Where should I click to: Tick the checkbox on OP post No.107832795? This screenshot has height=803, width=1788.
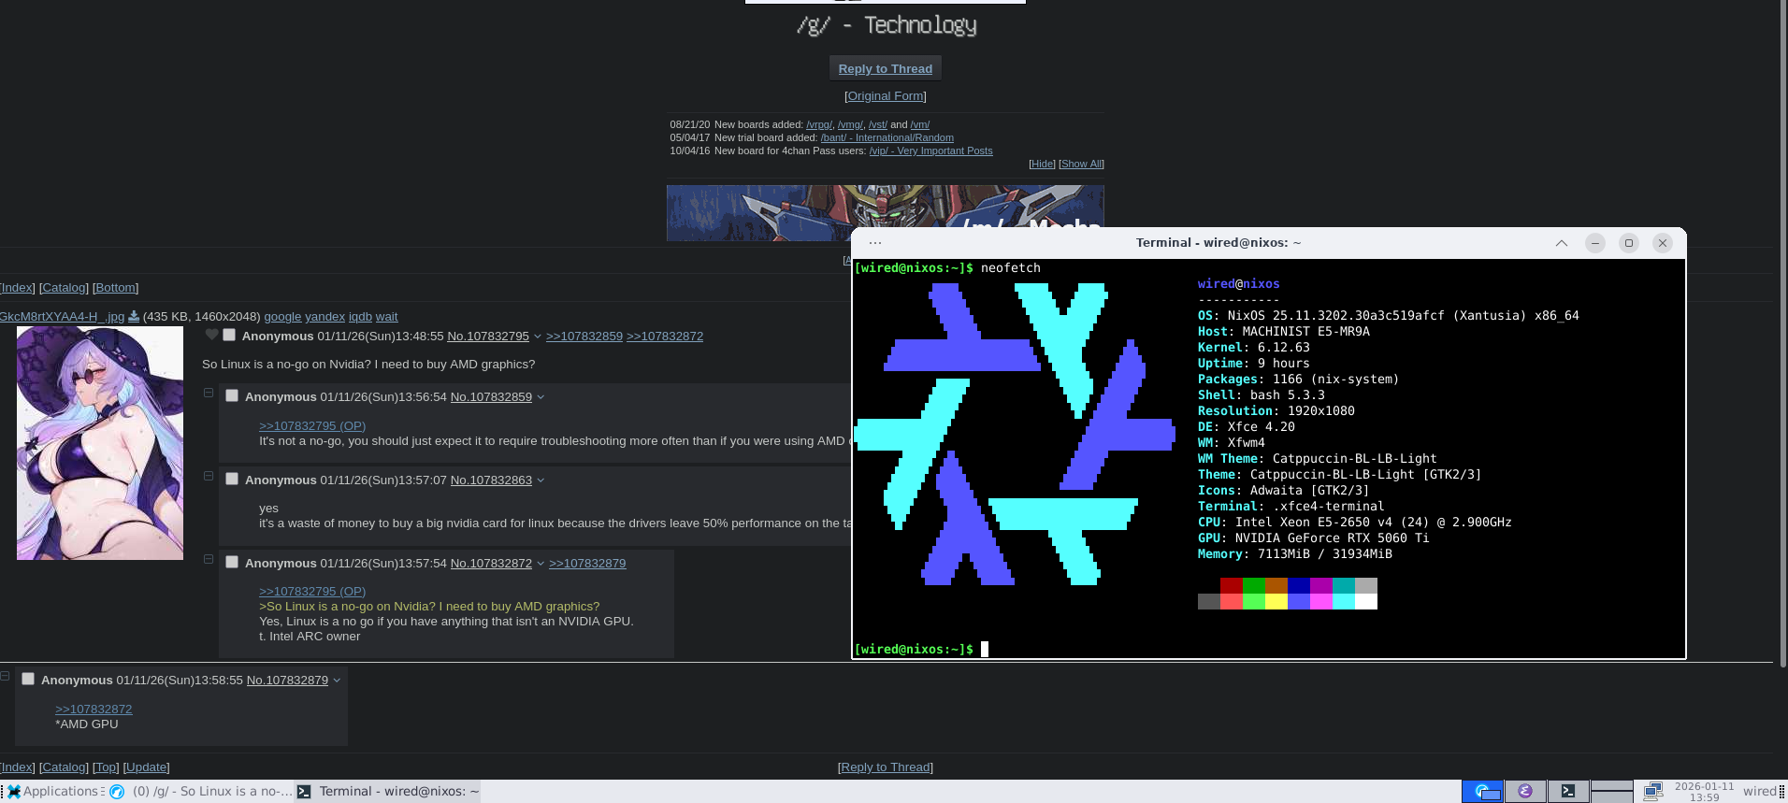pos(229,335)
